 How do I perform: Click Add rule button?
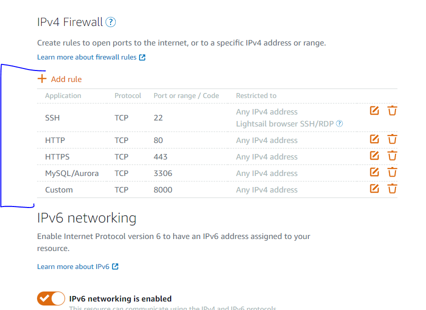pyautogui.click(x=66, y=79)
